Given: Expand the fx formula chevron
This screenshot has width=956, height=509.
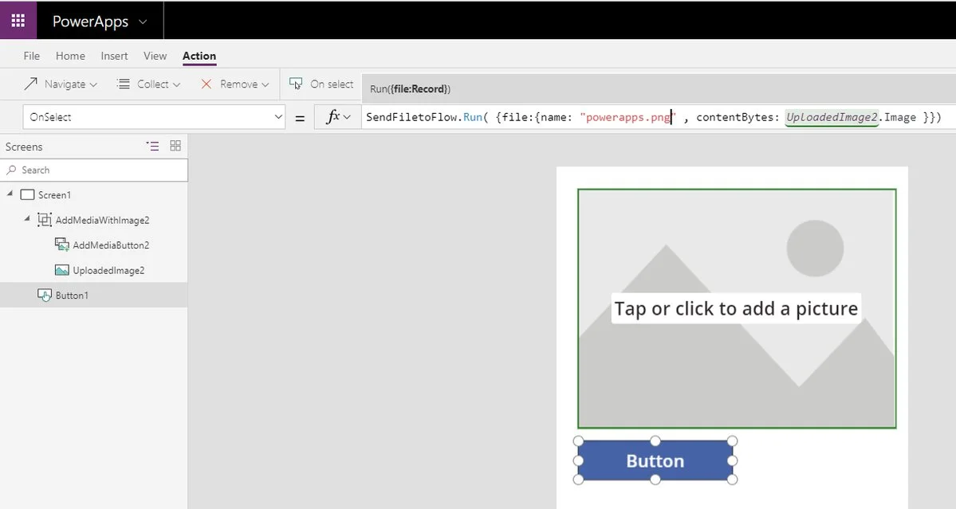Looking at the screenshot, I should (x=347, y=117).
